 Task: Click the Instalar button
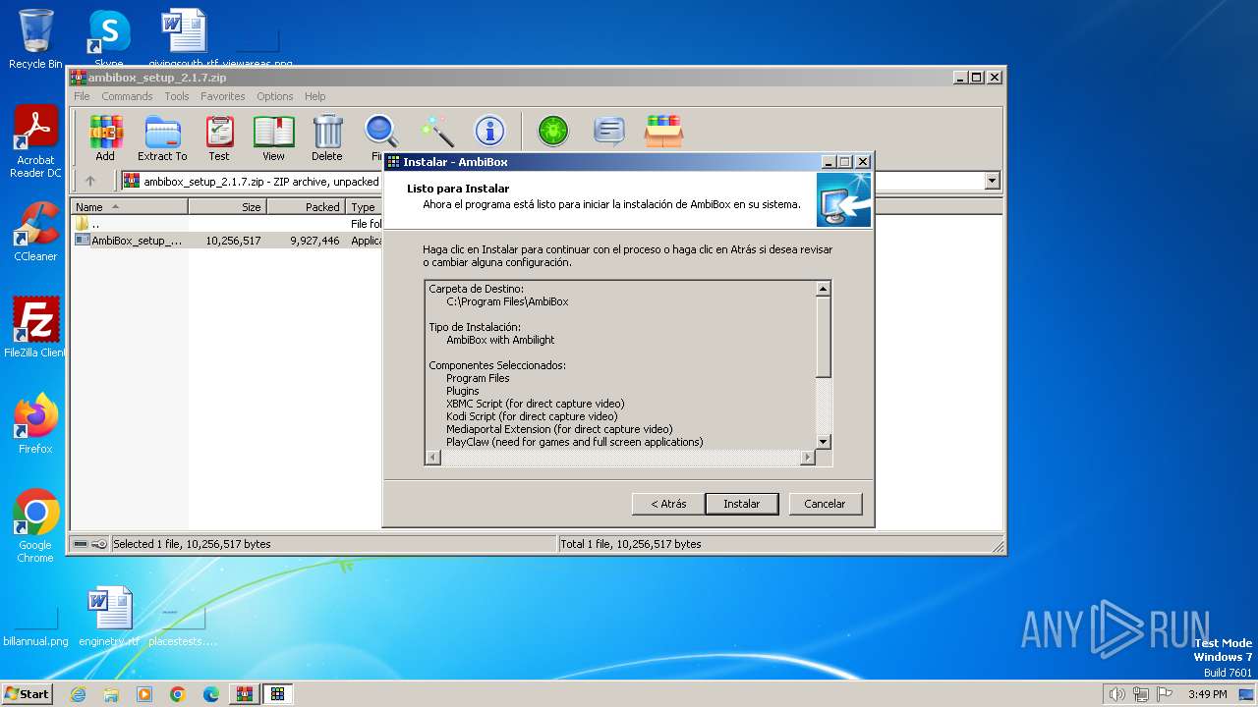(x=742, y=504)
